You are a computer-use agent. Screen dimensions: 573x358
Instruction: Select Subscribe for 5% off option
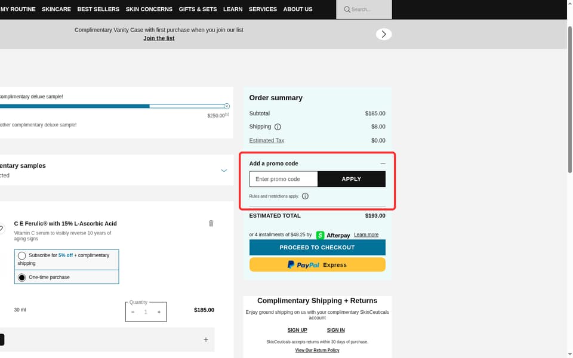(22, 255)
